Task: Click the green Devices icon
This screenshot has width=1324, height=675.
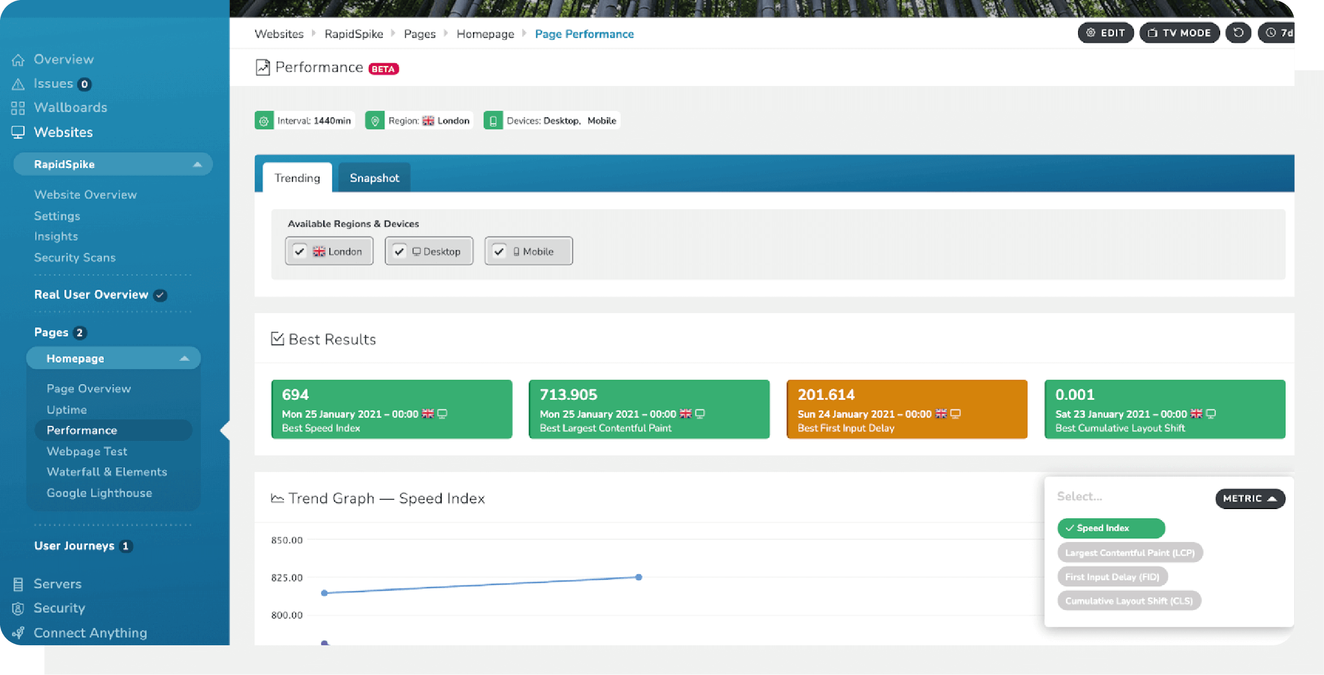Action: click(493, 121)
